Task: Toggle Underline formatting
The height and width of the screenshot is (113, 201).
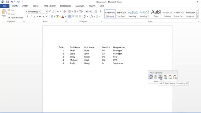Action: (x=35, y=16)
